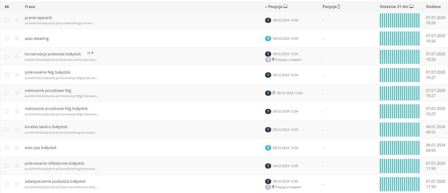Viewport: 448px width, 193px height.
Task: Click the refresh arrows icon in header
Action: coord(7,6)
